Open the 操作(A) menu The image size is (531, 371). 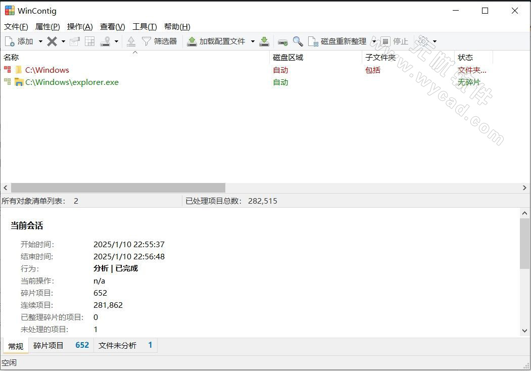coord(80,27)
